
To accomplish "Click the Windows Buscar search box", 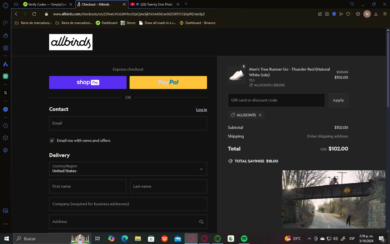I will [52, 239].
